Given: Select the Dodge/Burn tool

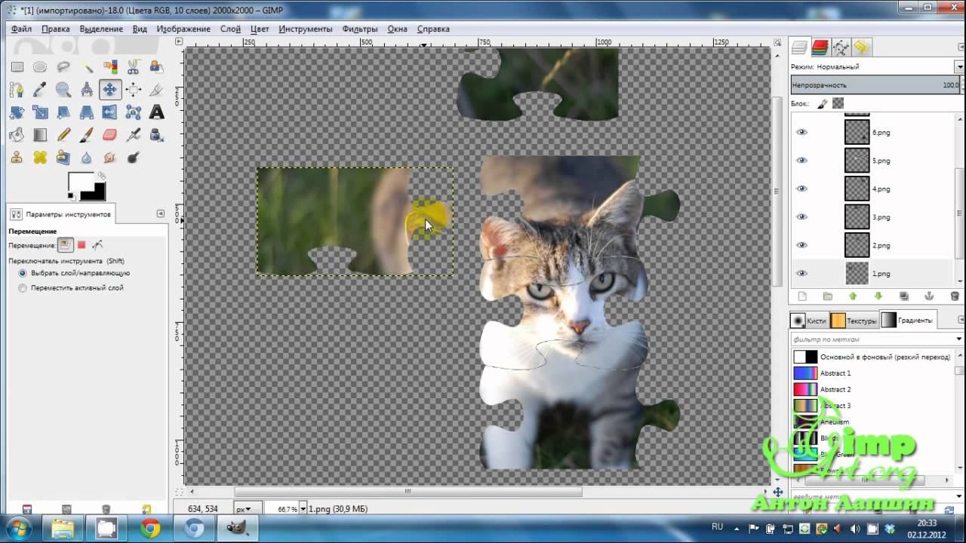Looking at the screenshot, I should tap(134, 158).
